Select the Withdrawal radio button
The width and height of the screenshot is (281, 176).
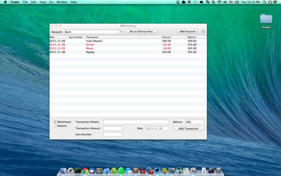(55, 122)
